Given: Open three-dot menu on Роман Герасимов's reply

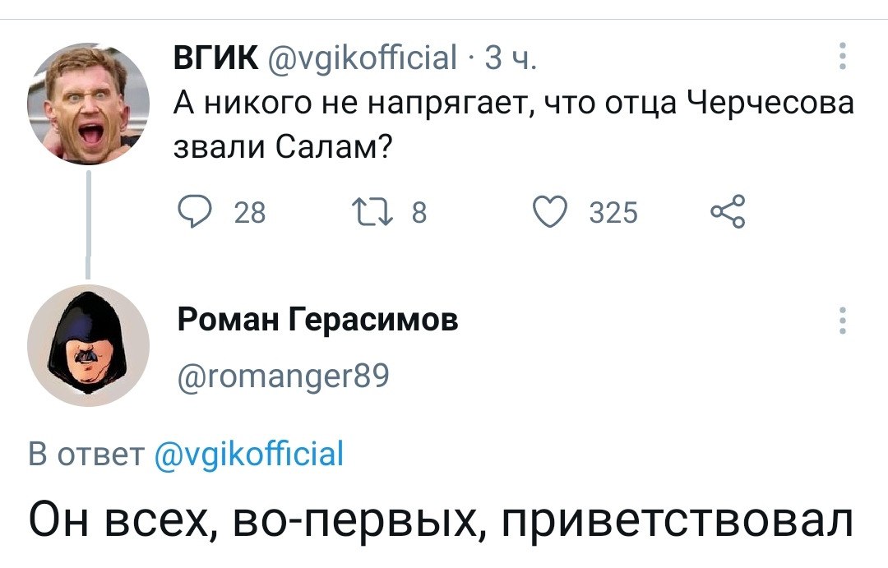Looking at the screenshot, I should tap(841, 320).
